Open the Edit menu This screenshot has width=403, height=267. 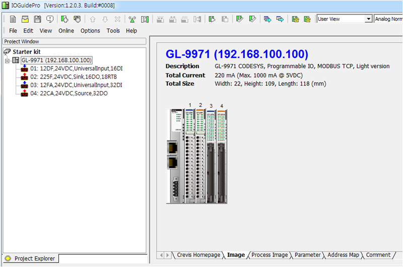(28, 31)
